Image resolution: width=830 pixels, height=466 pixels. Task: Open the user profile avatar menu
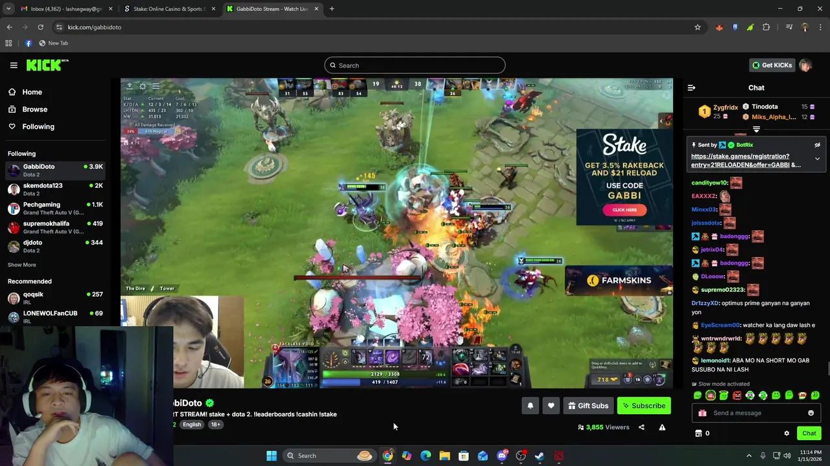pos(805,65)
